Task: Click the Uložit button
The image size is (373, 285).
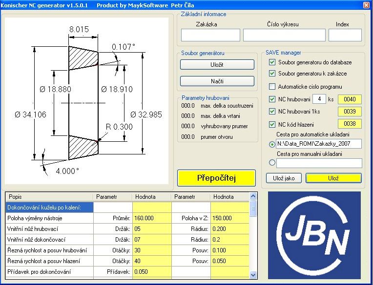Action: 217,64
